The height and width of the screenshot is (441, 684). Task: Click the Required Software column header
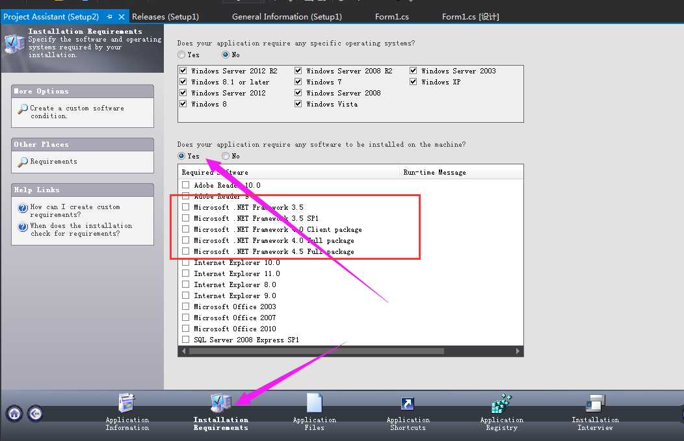click(288, 172)
